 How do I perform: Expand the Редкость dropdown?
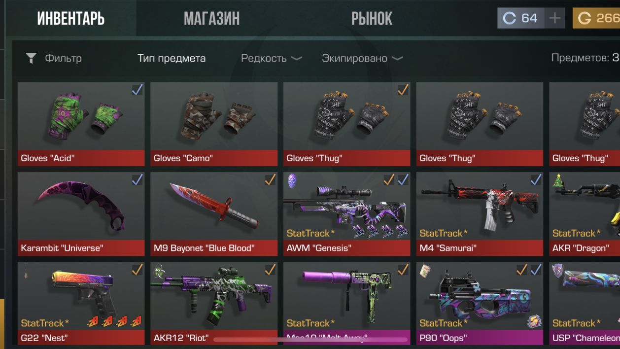pyautogui.click(x=271, y=59)
